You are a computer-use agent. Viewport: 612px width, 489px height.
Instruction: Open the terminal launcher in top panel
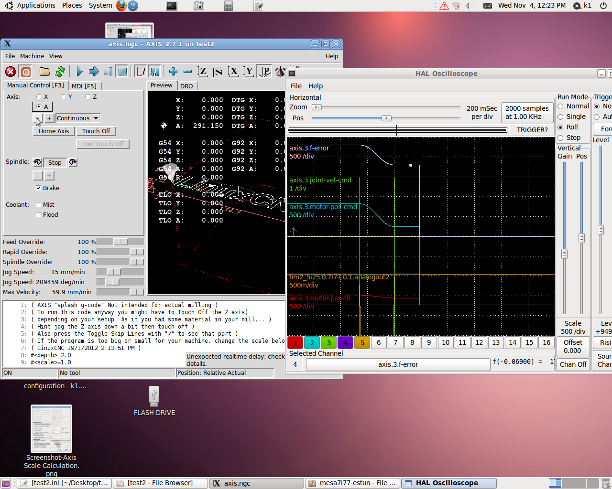click(x=172, y=6)
